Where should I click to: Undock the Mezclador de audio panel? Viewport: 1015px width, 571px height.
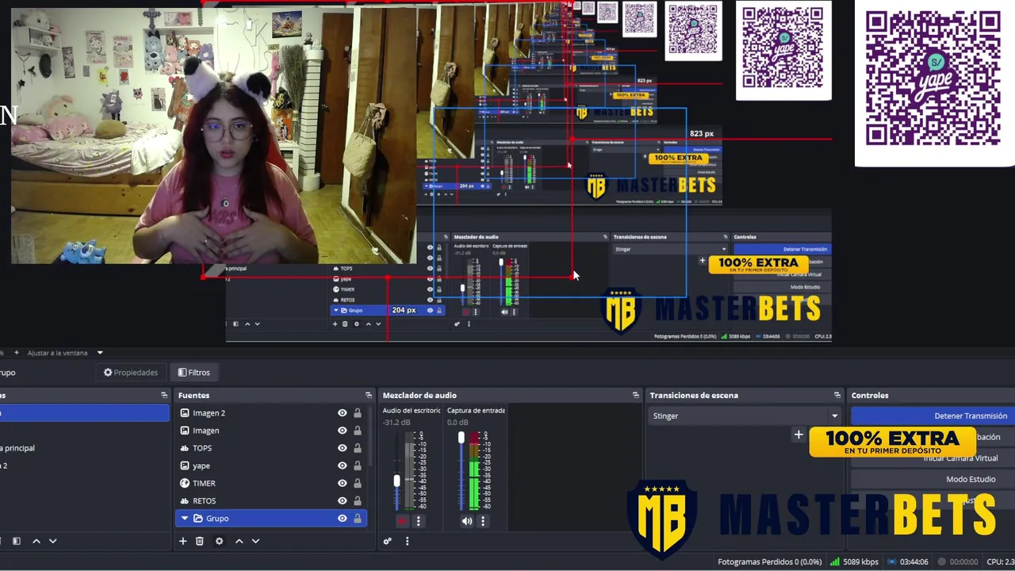pos(635,395)
